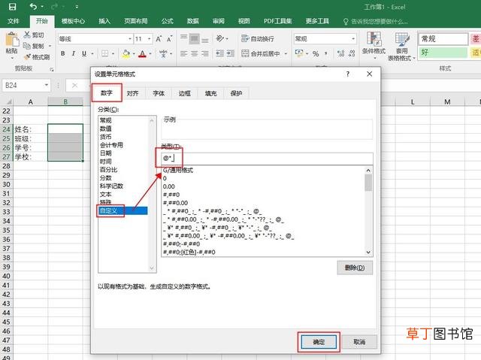
Task: Confirm with the 确定 button
Action: coord(319,342)
